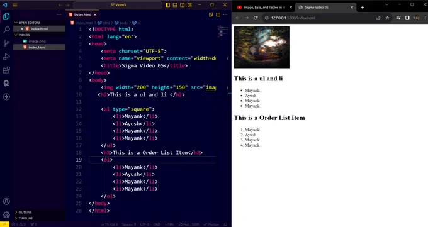This screenshot has height=227, width=428.
Task: Select the index.html editor tab
Action: [83, 14]
